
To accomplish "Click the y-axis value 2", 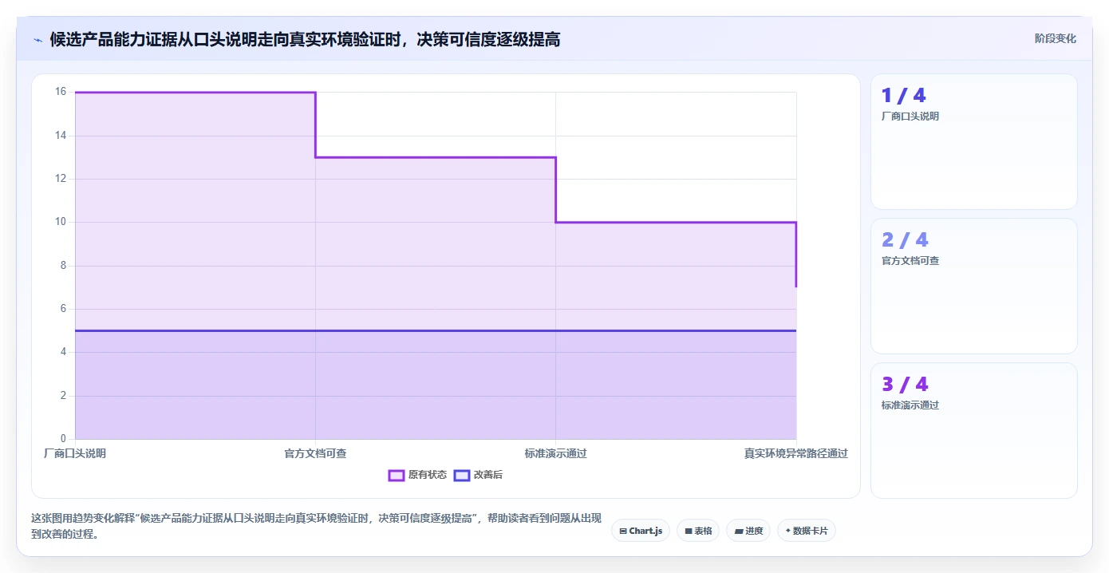I will point(64,396).
